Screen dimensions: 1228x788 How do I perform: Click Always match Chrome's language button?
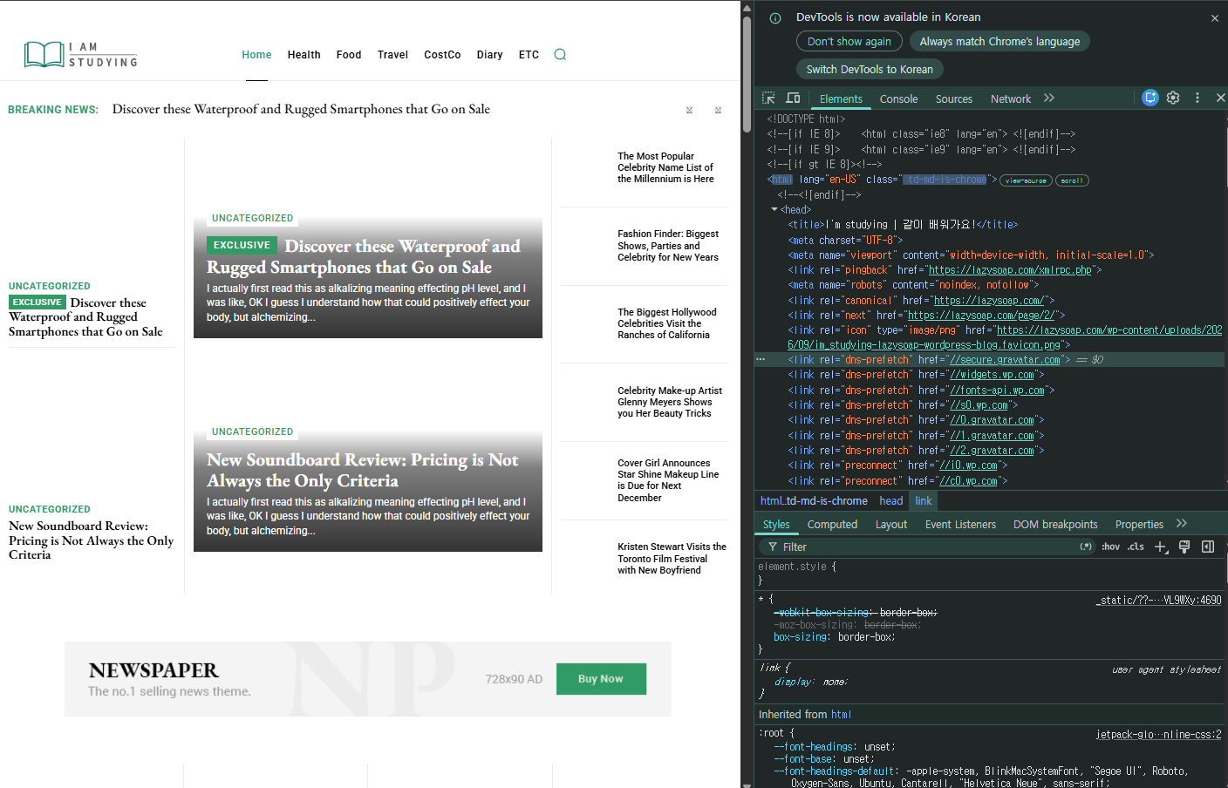pos(999,41)
